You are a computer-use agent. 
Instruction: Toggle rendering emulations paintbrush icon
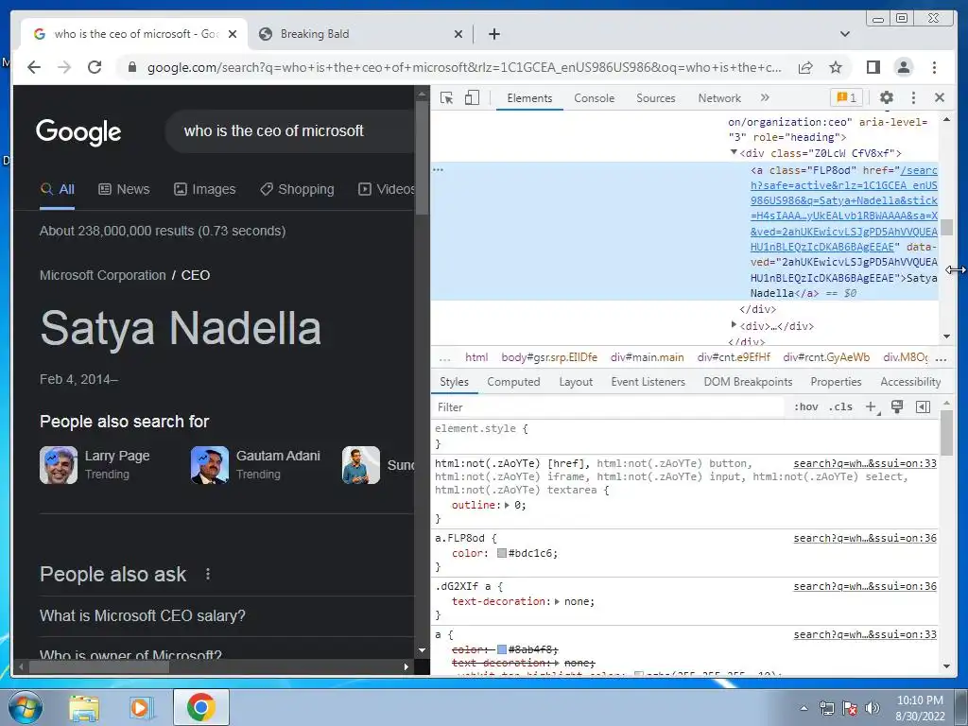coord(897,406)
